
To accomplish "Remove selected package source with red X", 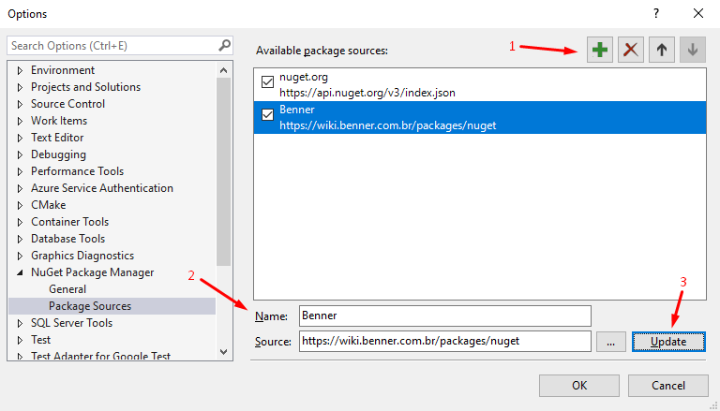I will pos(630,50).
